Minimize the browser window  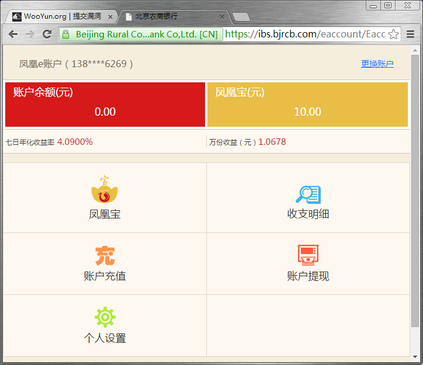coord(373,5)
